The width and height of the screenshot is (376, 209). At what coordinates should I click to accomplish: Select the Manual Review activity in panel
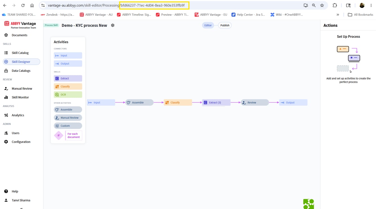(x=68, y=118)
